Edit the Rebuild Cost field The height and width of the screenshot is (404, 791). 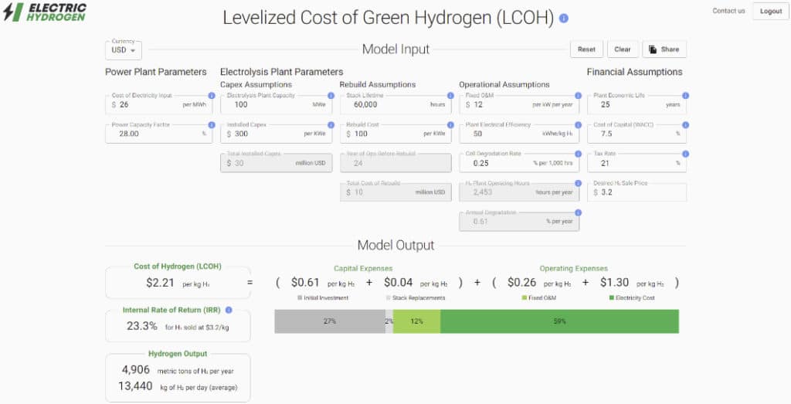[x=396, y=134]
